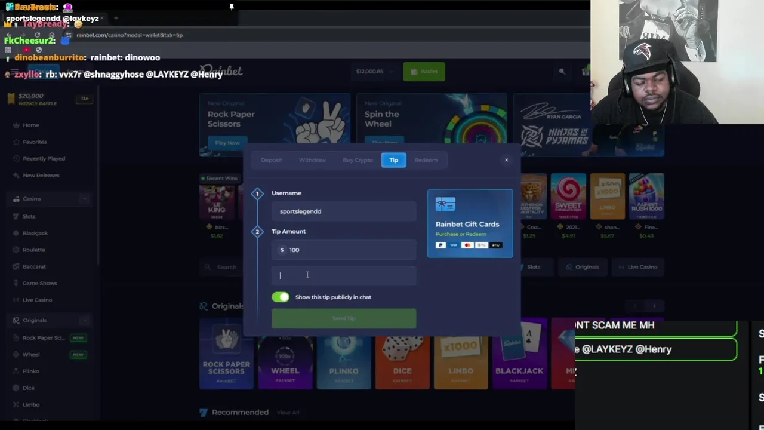Close the wallet modal
This screenshot has width=764, height=430.
(506, 160)
